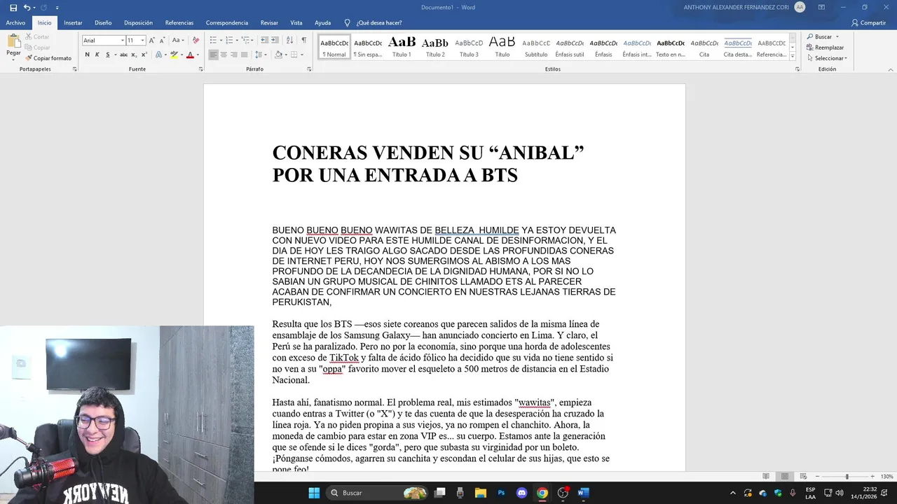Click the taskbar Buscar search field
Screen dimensions: 897x504
click(378, 493)
